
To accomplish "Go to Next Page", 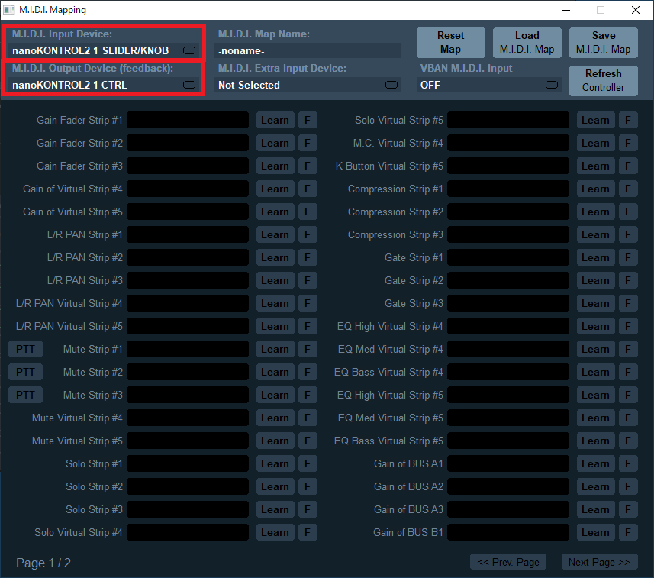I will 599,562.
